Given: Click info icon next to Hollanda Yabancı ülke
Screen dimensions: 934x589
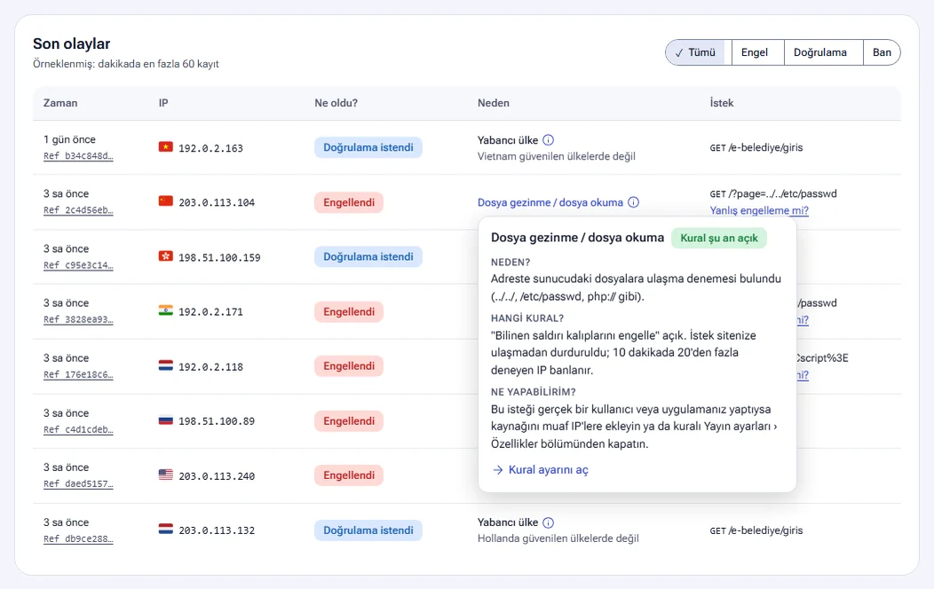Looking at the screenshot, I should pos(548,522).
